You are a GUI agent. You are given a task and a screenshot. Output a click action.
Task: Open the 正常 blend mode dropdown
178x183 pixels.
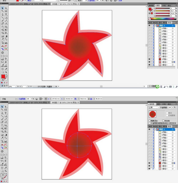coord(154,107)
